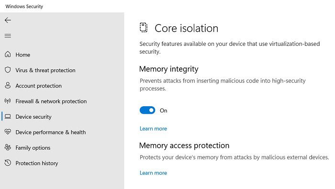This screenshot has width=335, height=189.
Task: Click the Core isolation chip icon
Action: click(x=144, y=28)
